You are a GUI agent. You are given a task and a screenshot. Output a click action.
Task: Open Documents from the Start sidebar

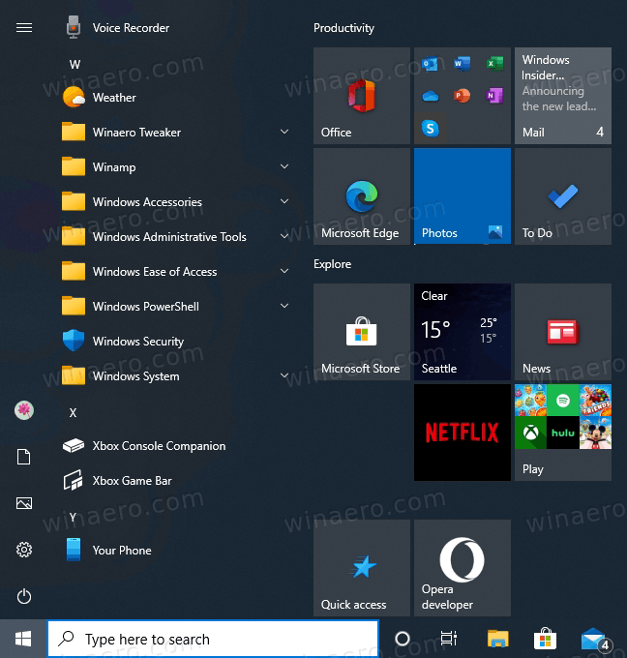pos(24,457)
